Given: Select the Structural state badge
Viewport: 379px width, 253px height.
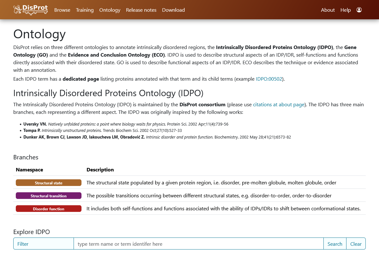Looking at the screenshot, I should pos(48,183).
